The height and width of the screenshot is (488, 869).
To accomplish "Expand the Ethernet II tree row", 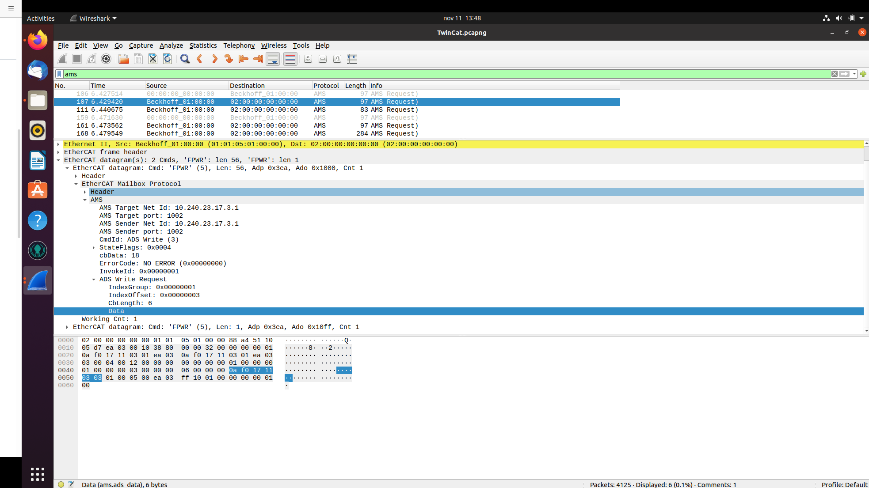I will pos(58,144).
